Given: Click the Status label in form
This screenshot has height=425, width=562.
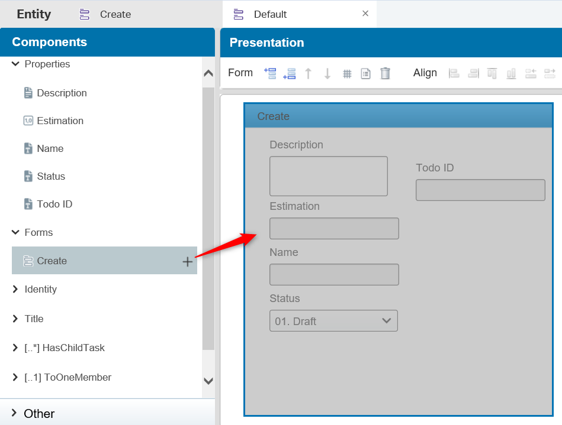Looking at the screenshot, I should tap(285, 299).
